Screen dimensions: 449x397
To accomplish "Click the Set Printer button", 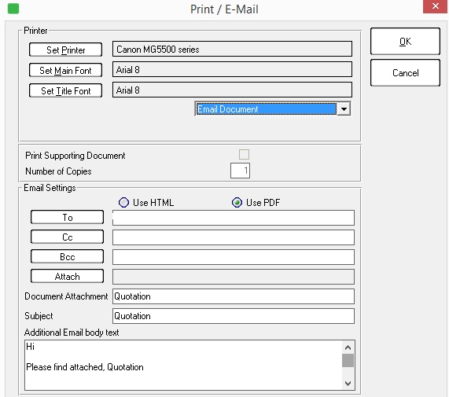I will (65, 50).
